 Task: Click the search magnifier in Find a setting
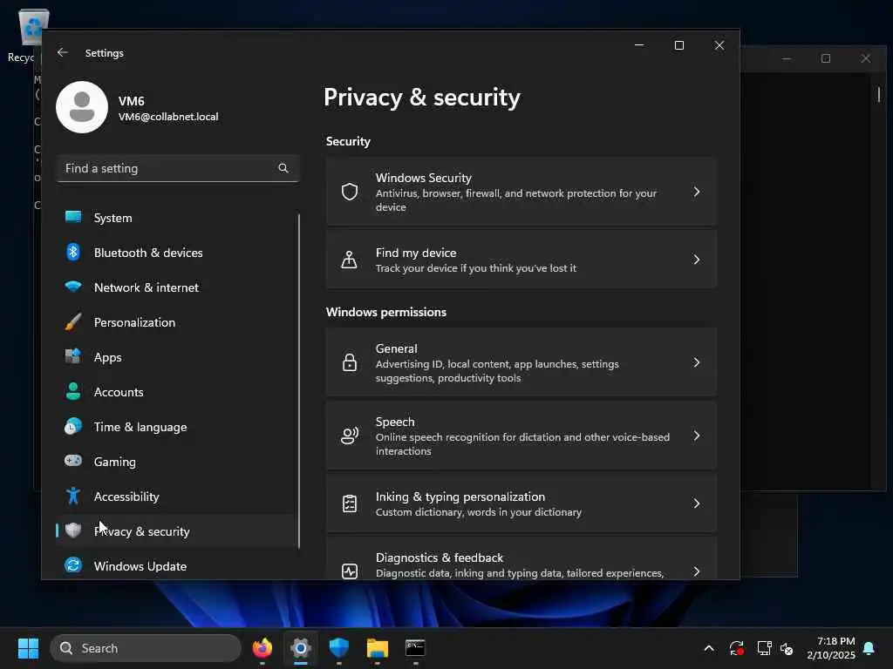[x=283, y=168]
